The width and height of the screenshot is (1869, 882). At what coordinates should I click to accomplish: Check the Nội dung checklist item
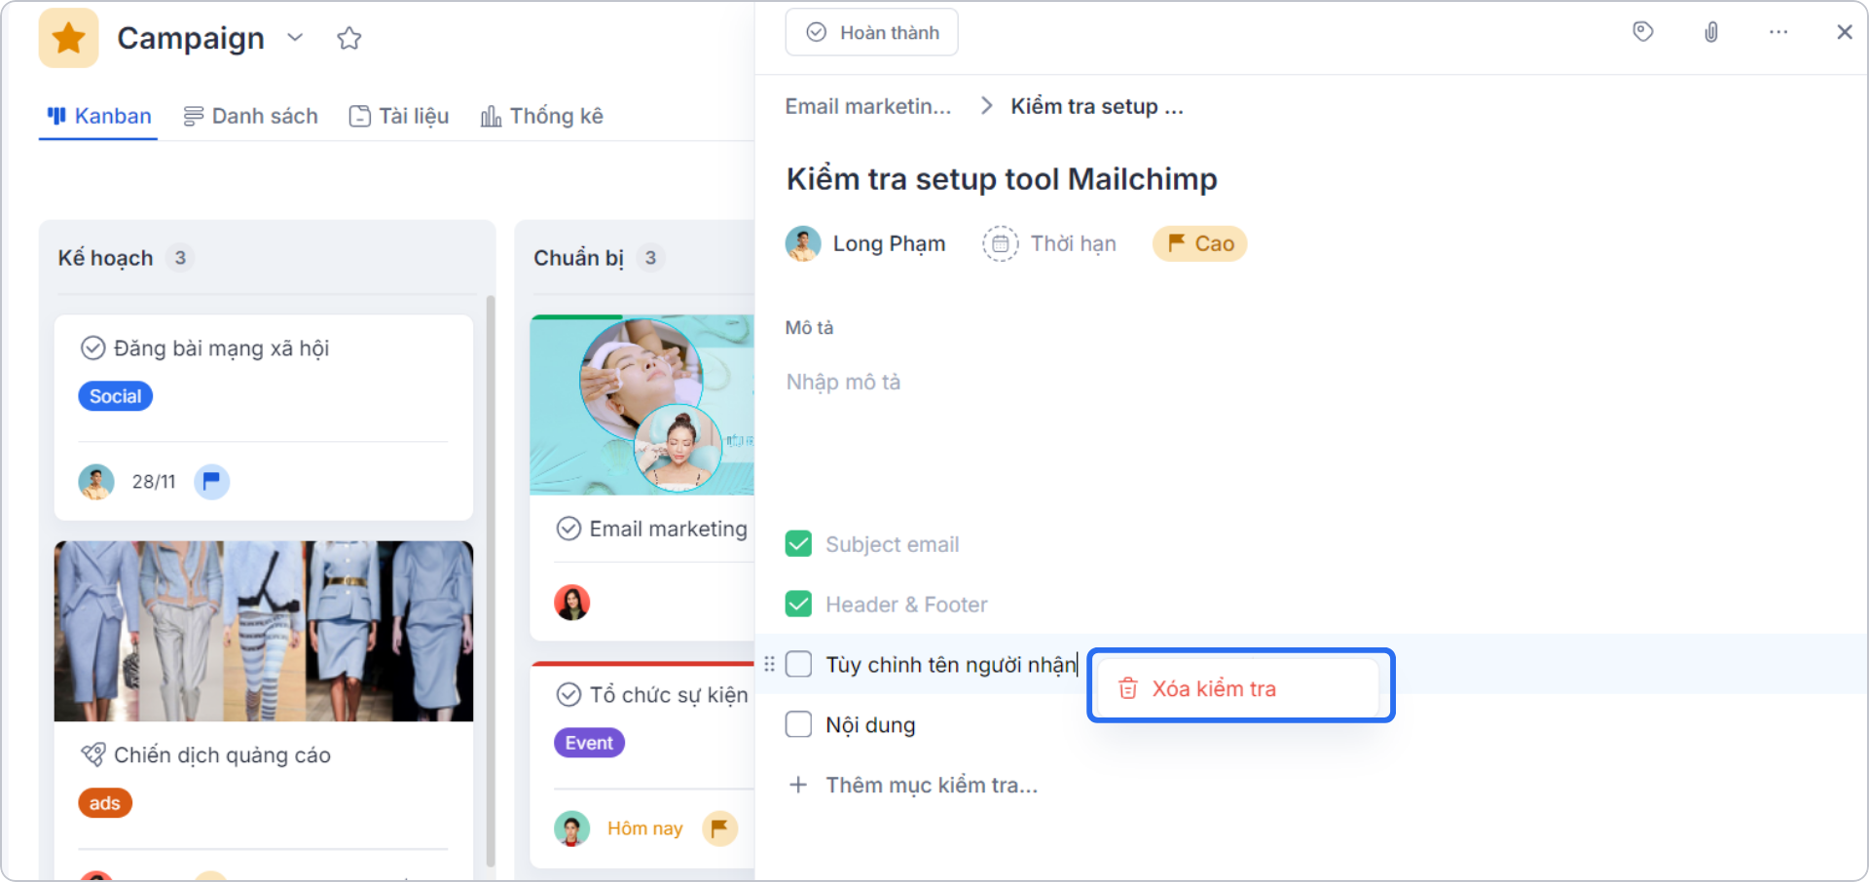coord(798,723)
